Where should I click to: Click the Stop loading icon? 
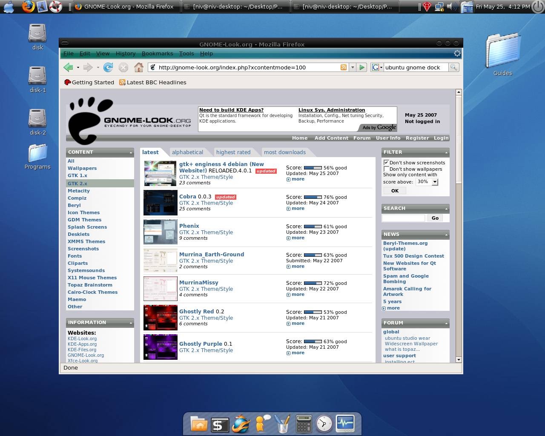[x=123, y=67]
